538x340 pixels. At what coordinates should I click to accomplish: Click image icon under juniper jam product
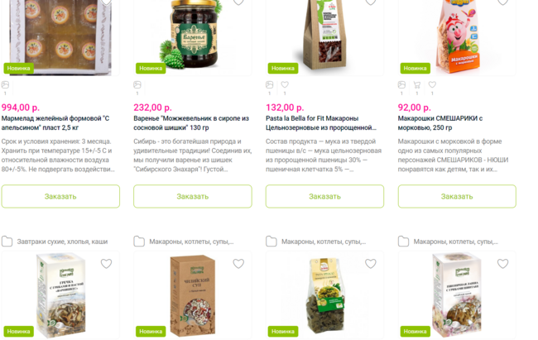[x=137, y=84]
